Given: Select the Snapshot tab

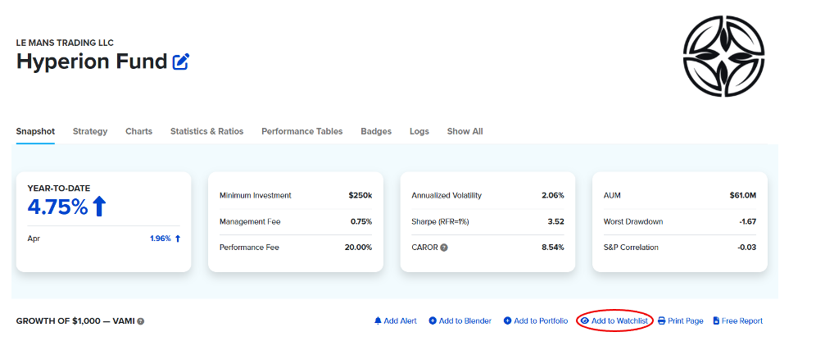Looking at the screenshot, I should [x=35, y=131].
